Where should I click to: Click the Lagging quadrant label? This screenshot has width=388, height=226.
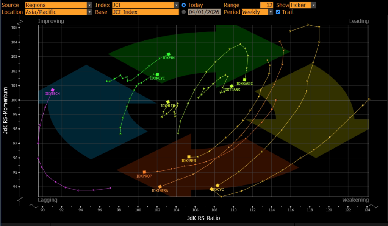pyautogui.click(x=48, y=200)
